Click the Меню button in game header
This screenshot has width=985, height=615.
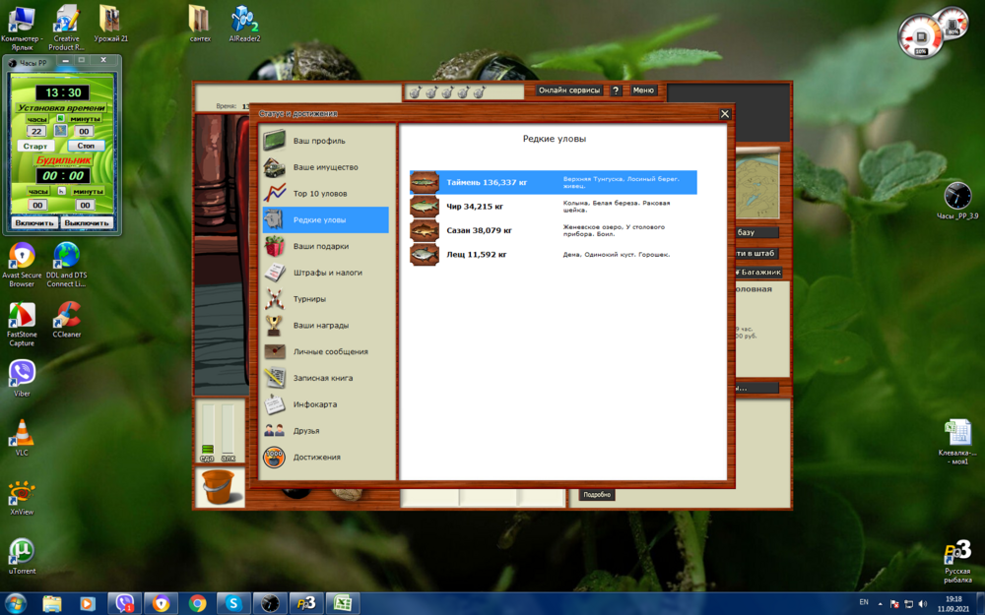pos(643,91)
